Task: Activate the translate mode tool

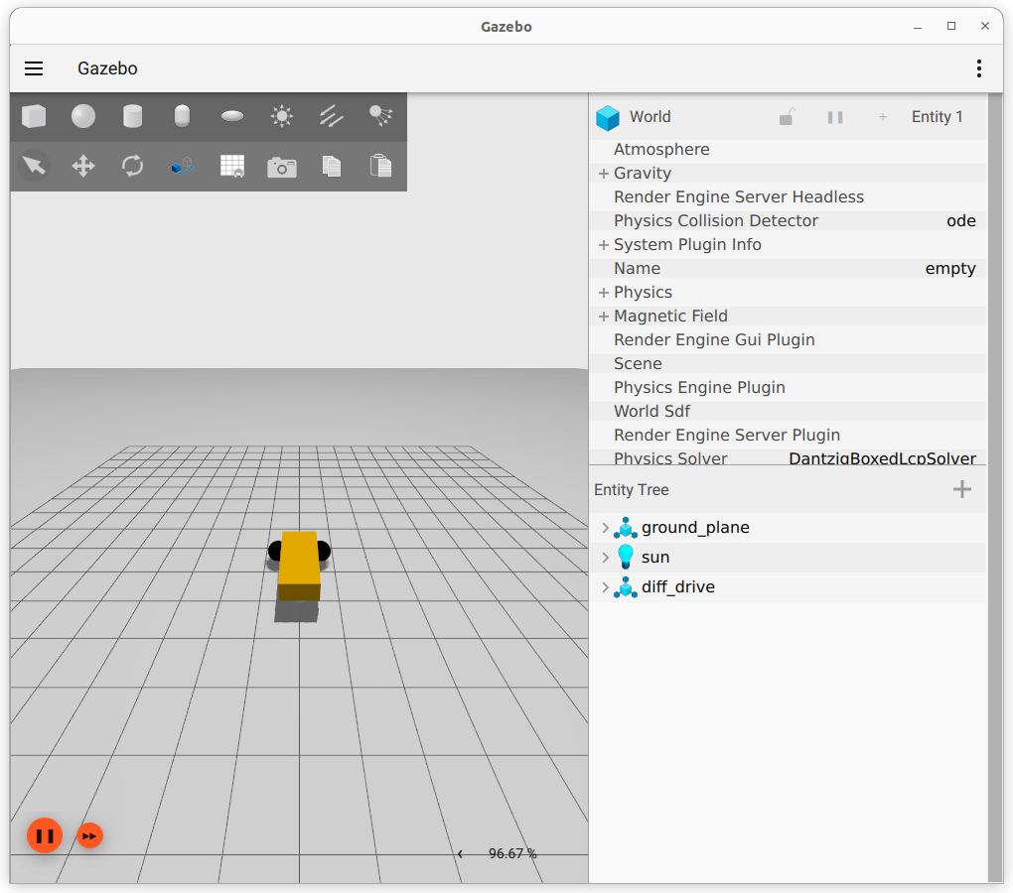Action: (83, 166)
